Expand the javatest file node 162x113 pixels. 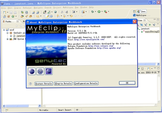click(x=11, y=36)
